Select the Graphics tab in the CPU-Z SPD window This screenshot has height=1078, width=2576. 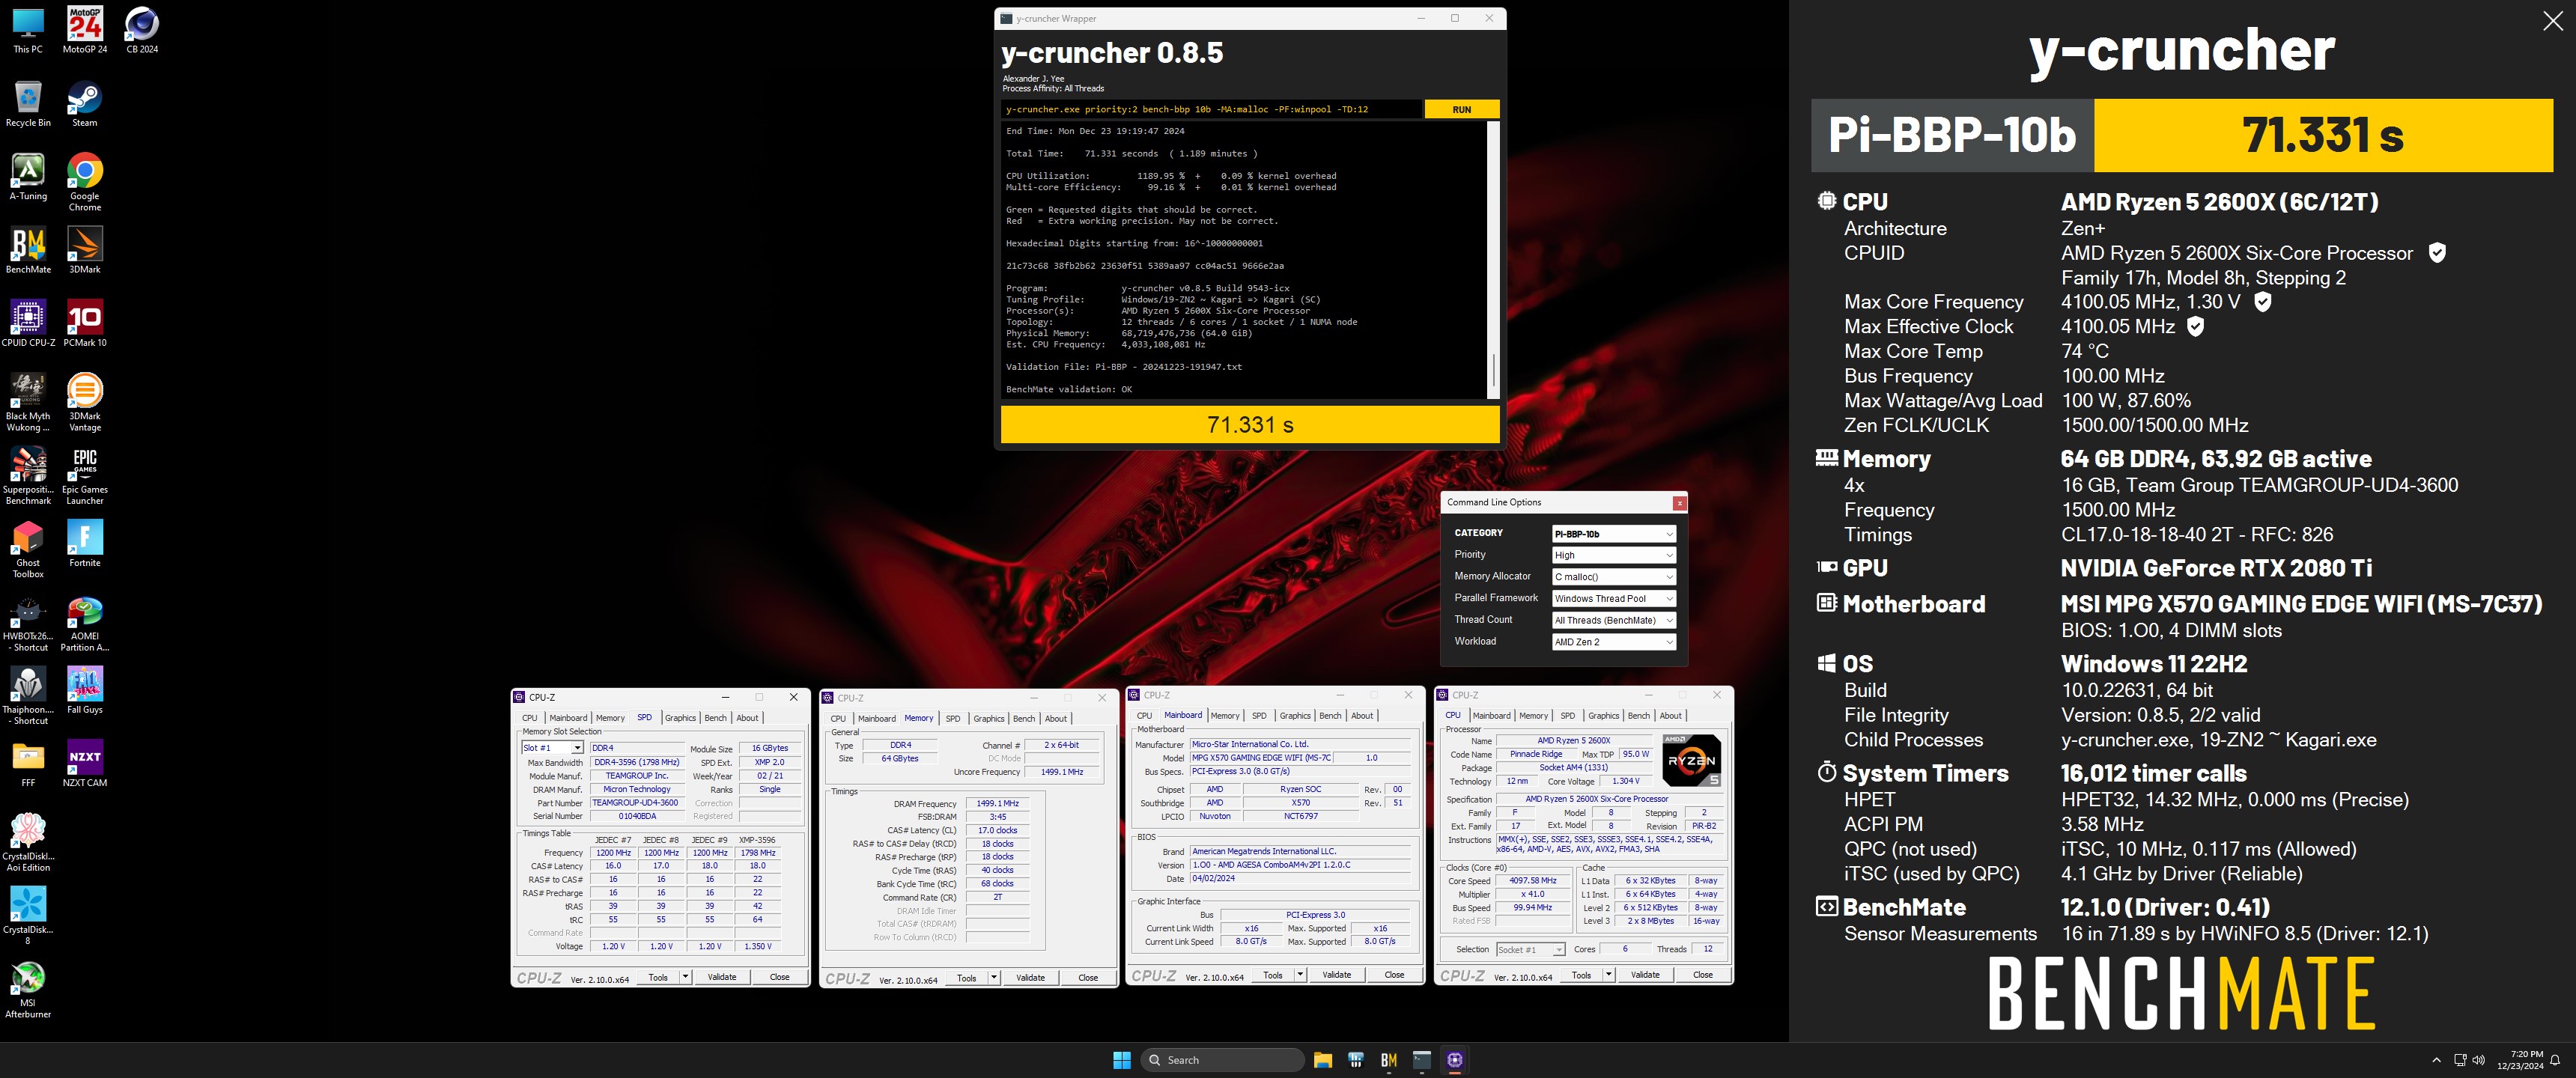(x=680, y=718)
